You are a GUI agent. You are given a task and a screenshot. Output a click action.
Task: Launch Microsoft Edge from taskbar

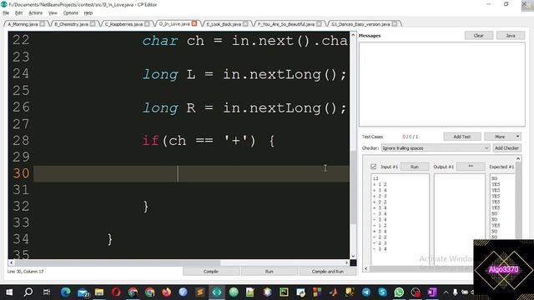point(65,292)
